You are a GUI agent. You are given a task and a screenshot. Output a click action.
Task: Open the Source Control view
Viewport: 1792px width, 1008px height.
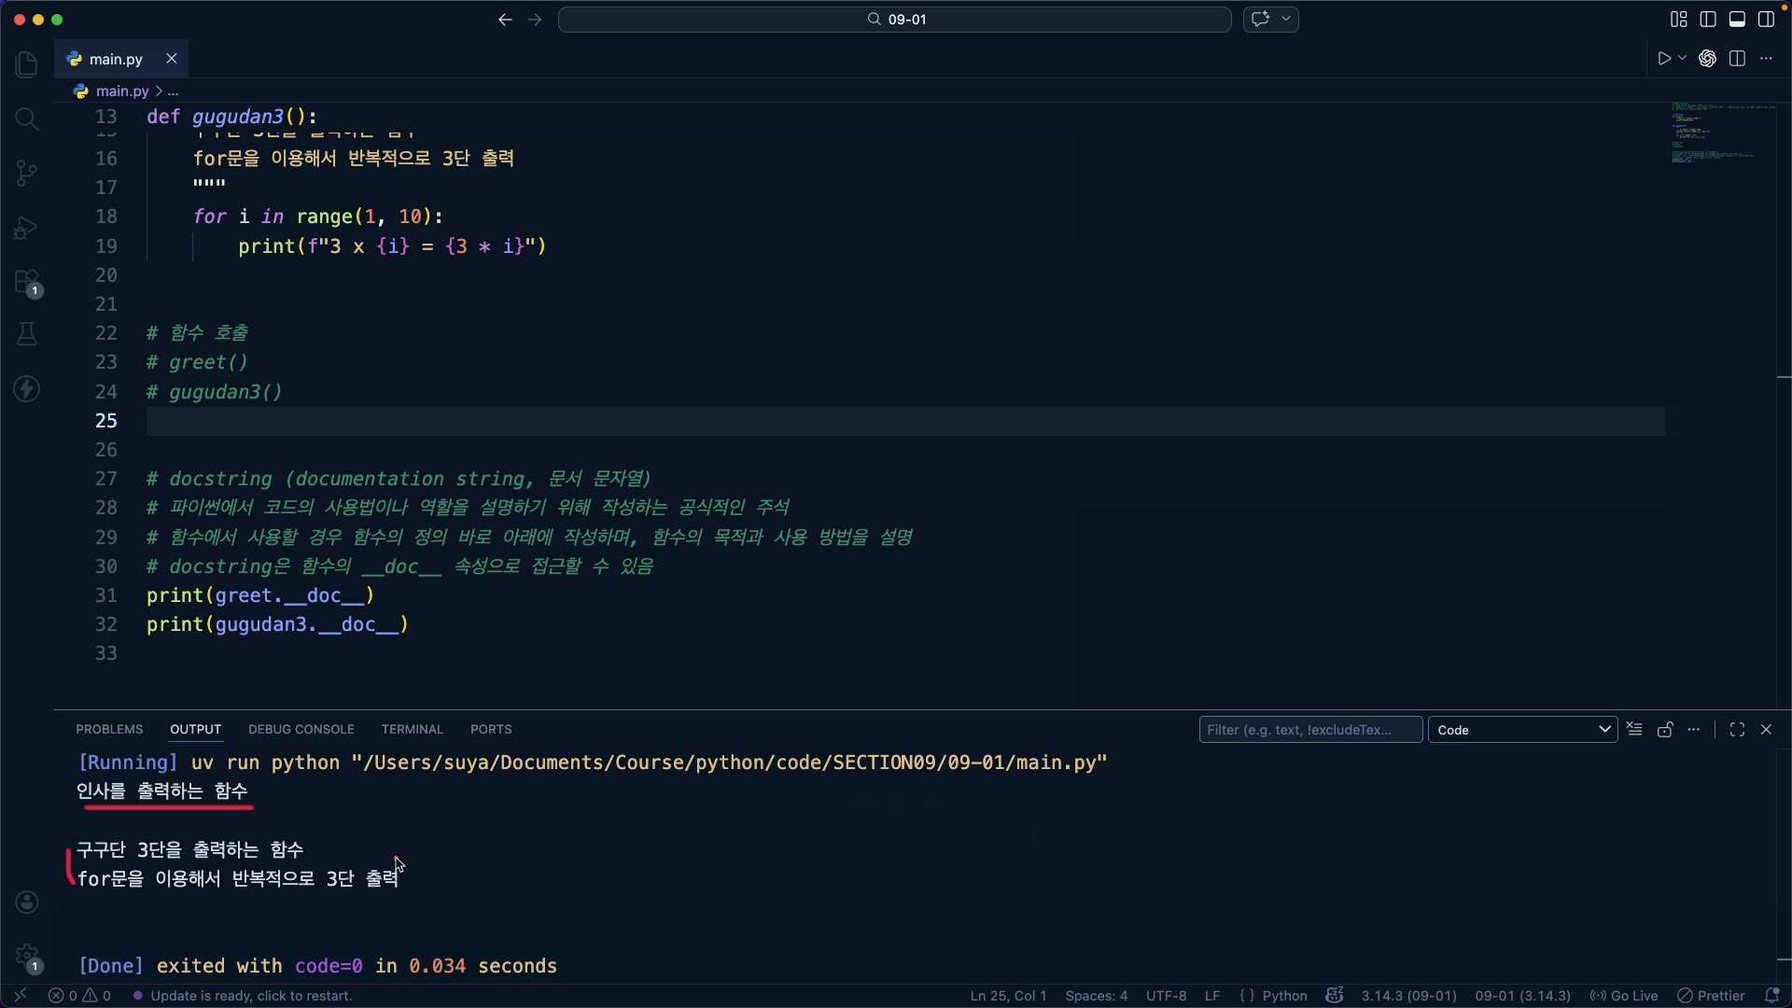click(26, 173)
